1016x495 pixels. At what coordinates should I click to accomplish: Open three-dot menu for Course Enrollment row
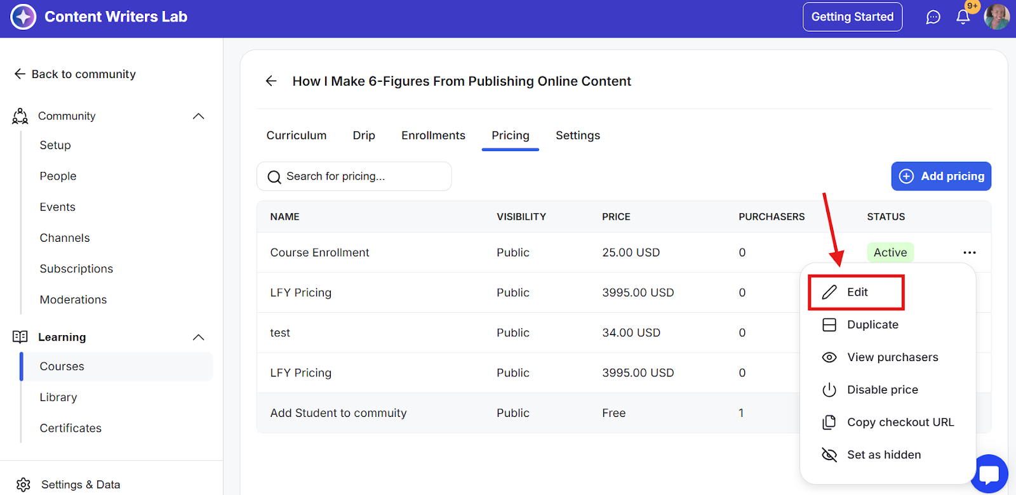click(969, 253)
